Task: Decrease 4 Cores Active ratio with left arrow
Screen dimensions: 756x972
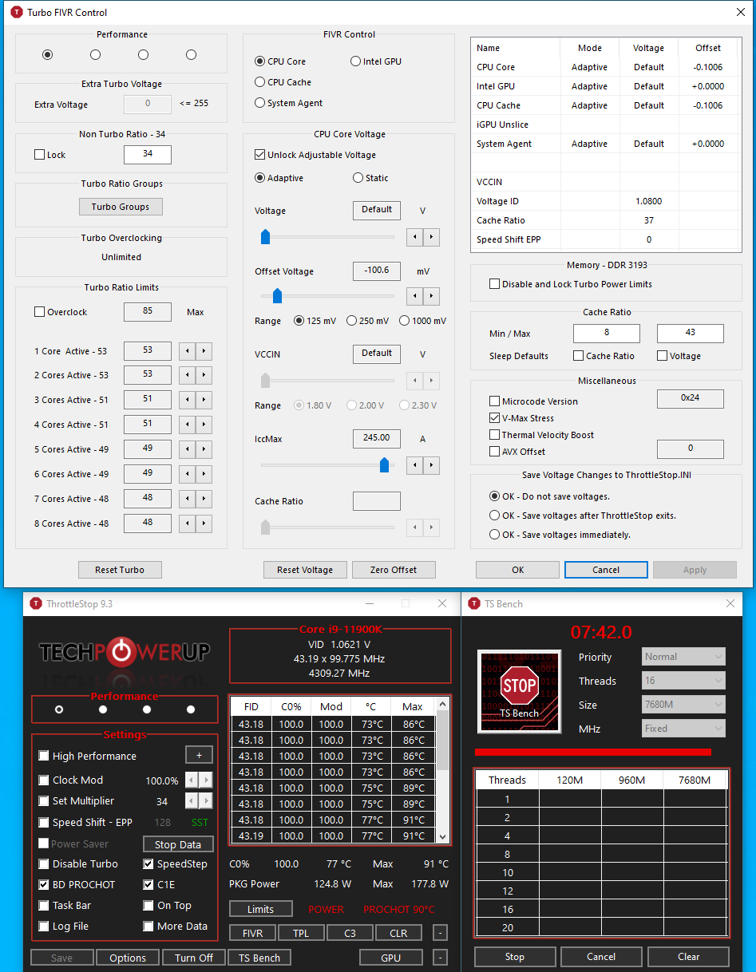Action: click(187, 425)
